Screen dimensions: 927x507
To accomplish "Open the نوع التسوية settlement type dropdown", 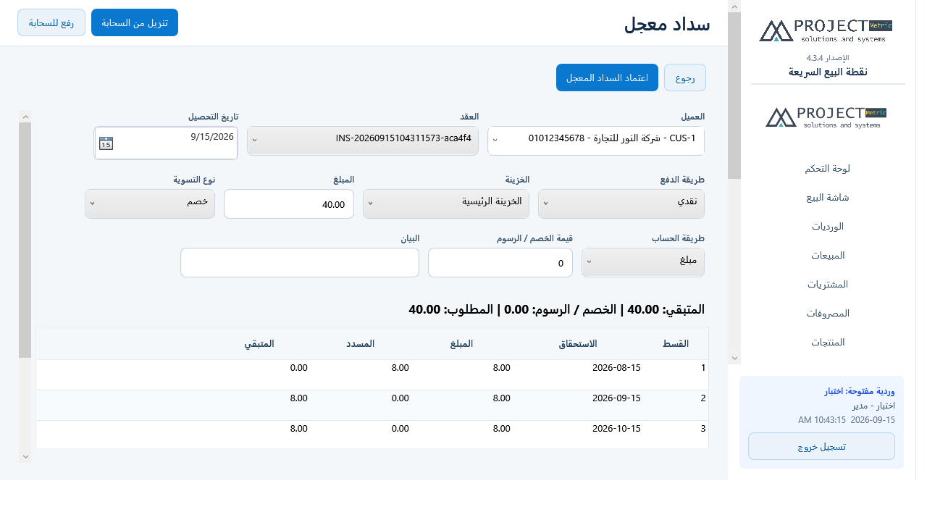I will coord(150,204).
